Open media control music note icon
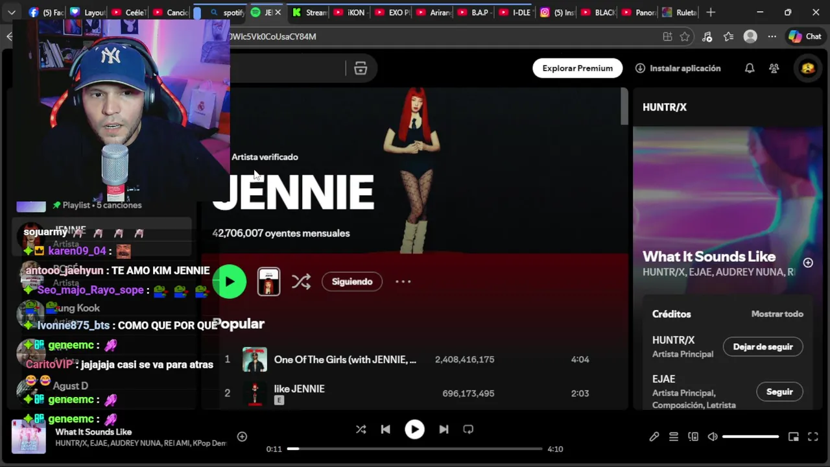 (707, 37)
